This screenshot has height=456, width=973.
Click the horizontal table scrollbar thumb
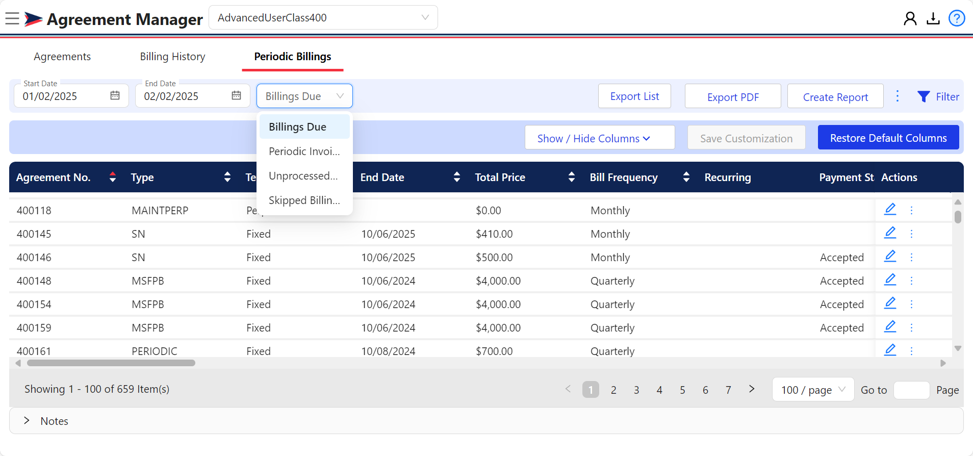[111, 363]
